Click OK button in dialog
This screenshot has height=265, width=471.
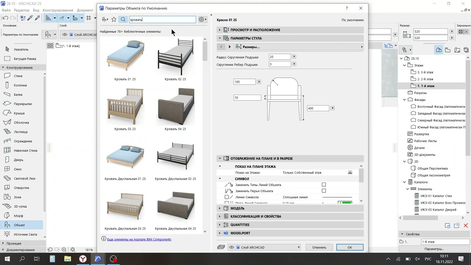pos(350,247)
